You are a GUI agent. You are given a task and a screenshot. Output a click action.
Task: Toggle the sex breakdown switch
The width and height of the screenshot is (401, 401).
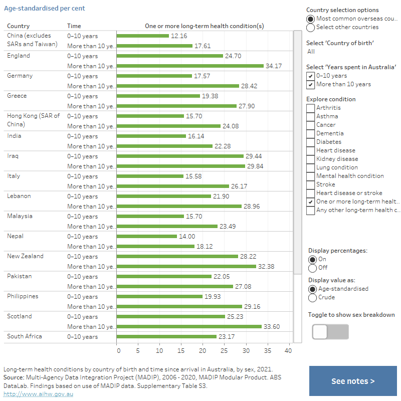330,332
